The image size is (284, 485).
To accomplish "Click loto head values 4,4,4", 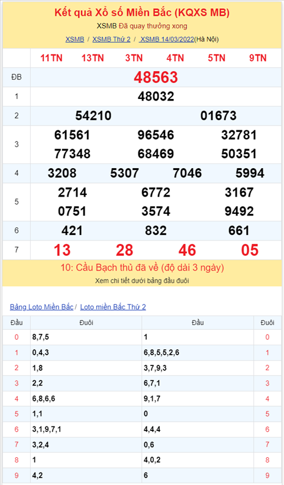I will tap(152, 429).
